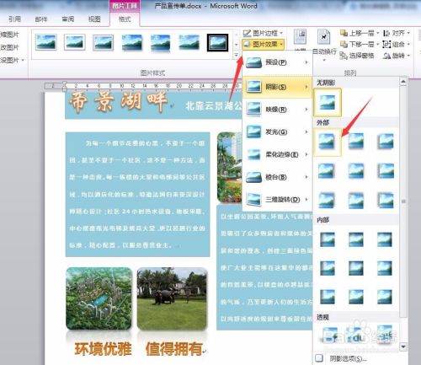Apply the second picture style thumbnail in gallery
The height and width of the screenshot is (365, 421).
(74, 42)
